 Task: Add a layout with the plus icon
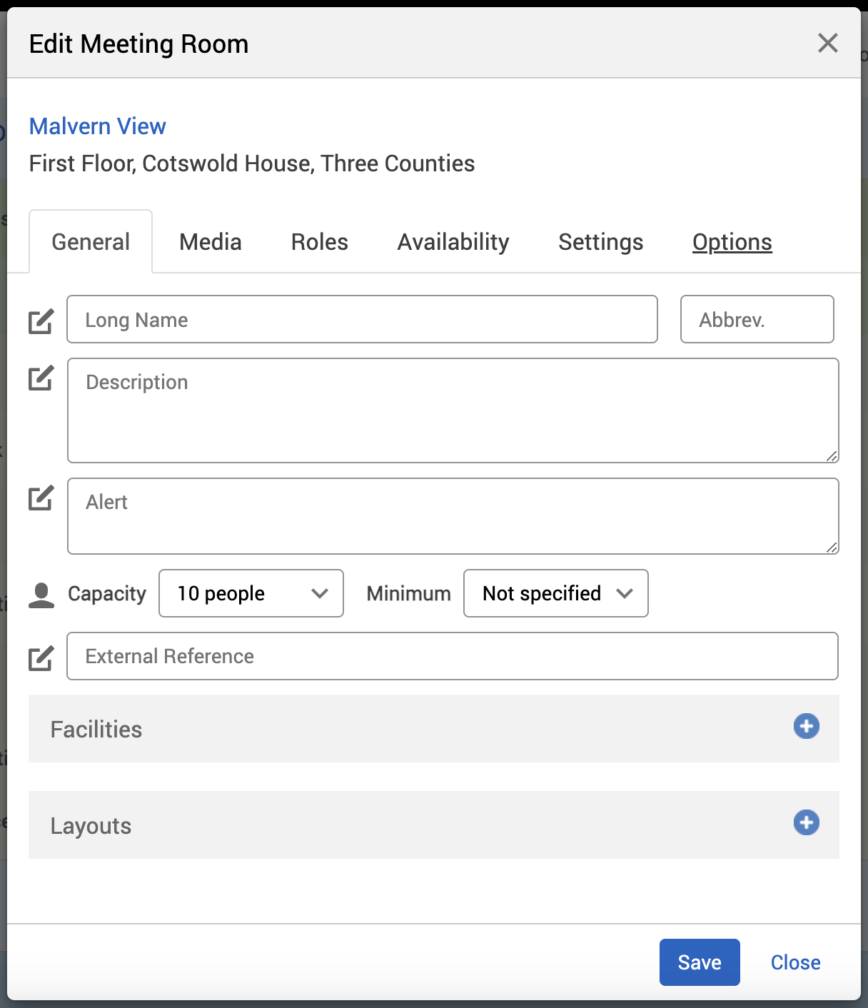click(x=806, y=823)
